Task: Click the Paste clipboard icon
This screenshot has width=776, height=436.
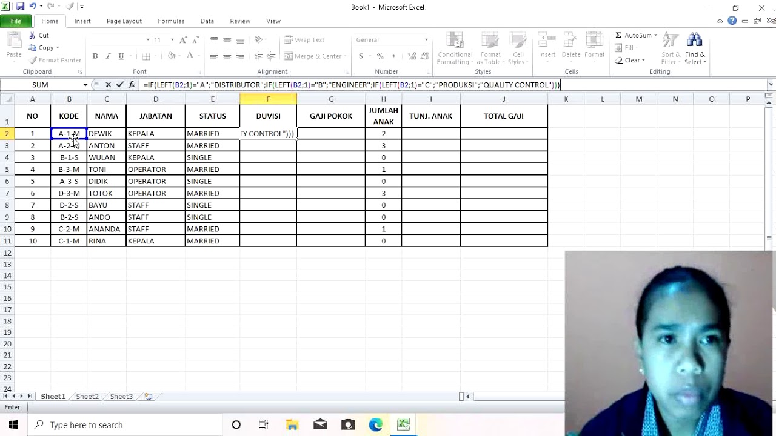Action: point(14,42)
